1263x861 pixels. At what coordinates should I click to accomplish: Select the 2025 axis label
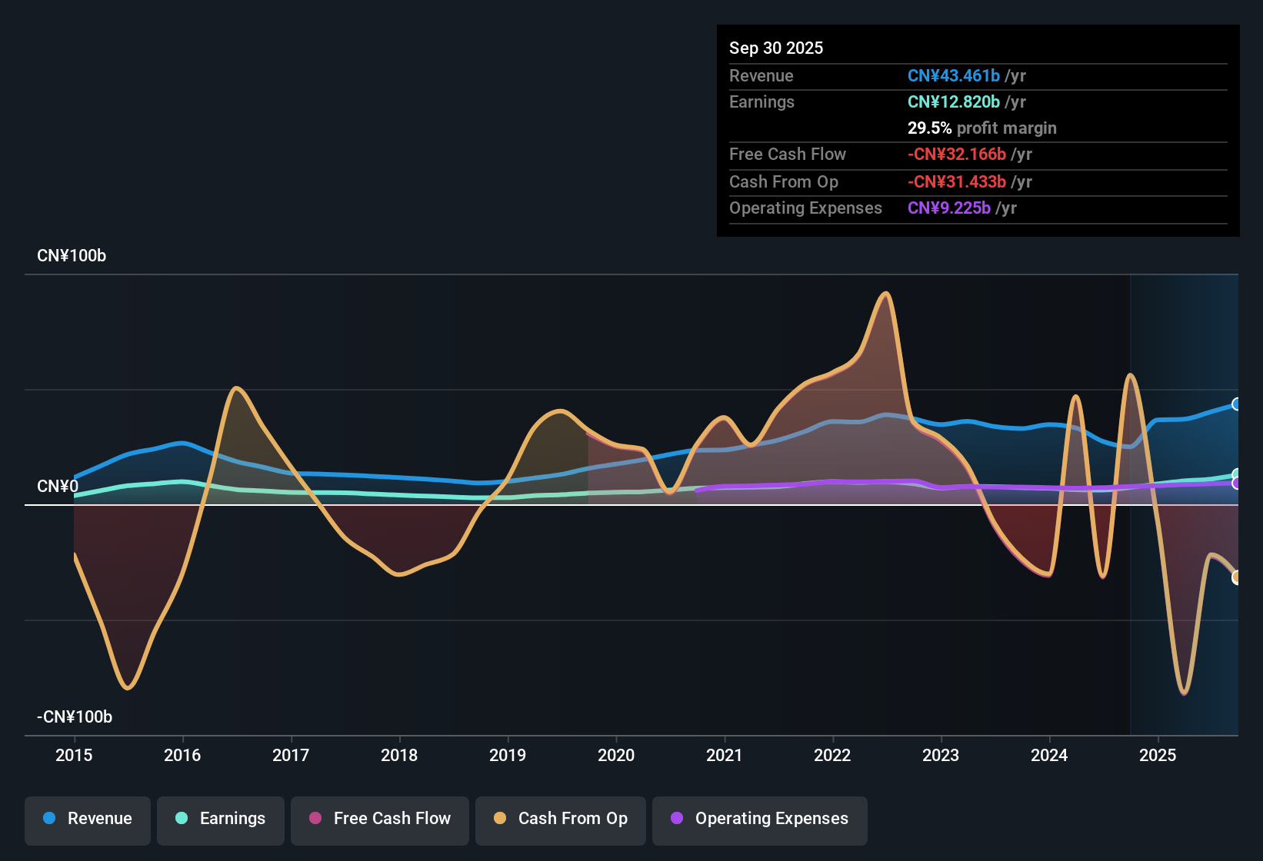tap(1159, 756)
